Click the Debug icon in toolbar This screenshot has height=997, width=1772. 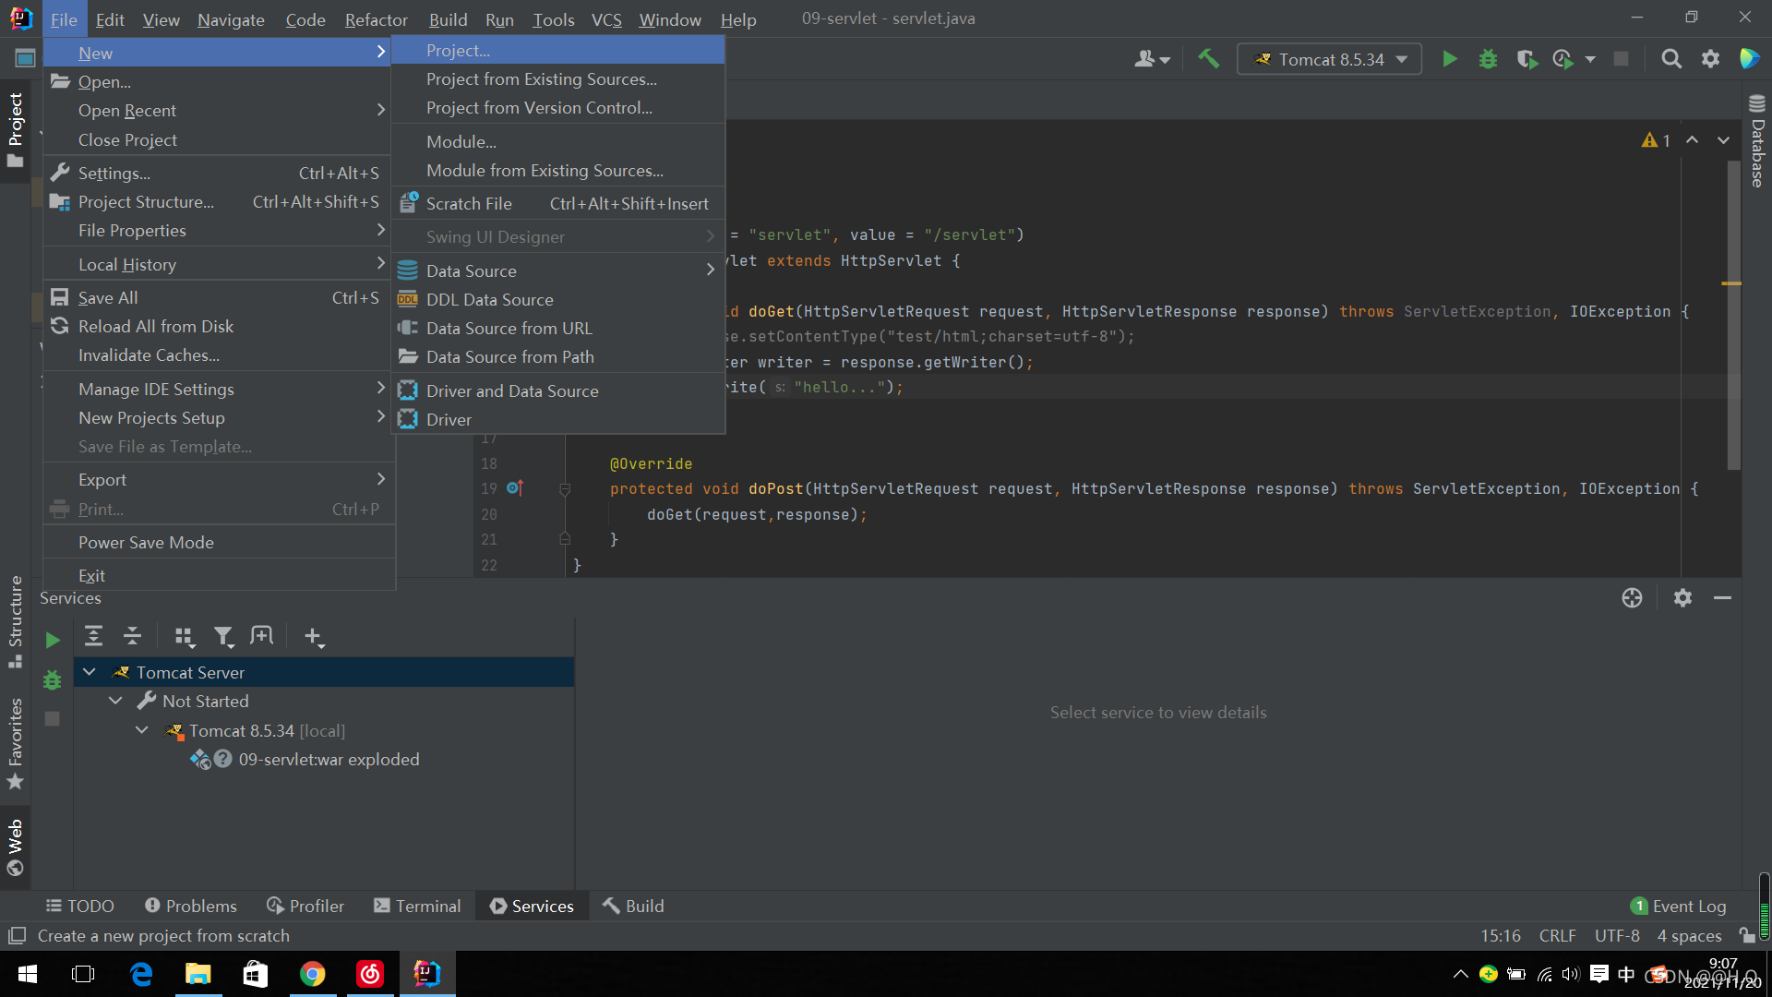click(x=1487, y=58)
